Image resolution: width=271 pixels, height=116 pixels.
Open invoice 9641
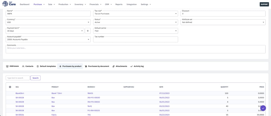(89, 106)
